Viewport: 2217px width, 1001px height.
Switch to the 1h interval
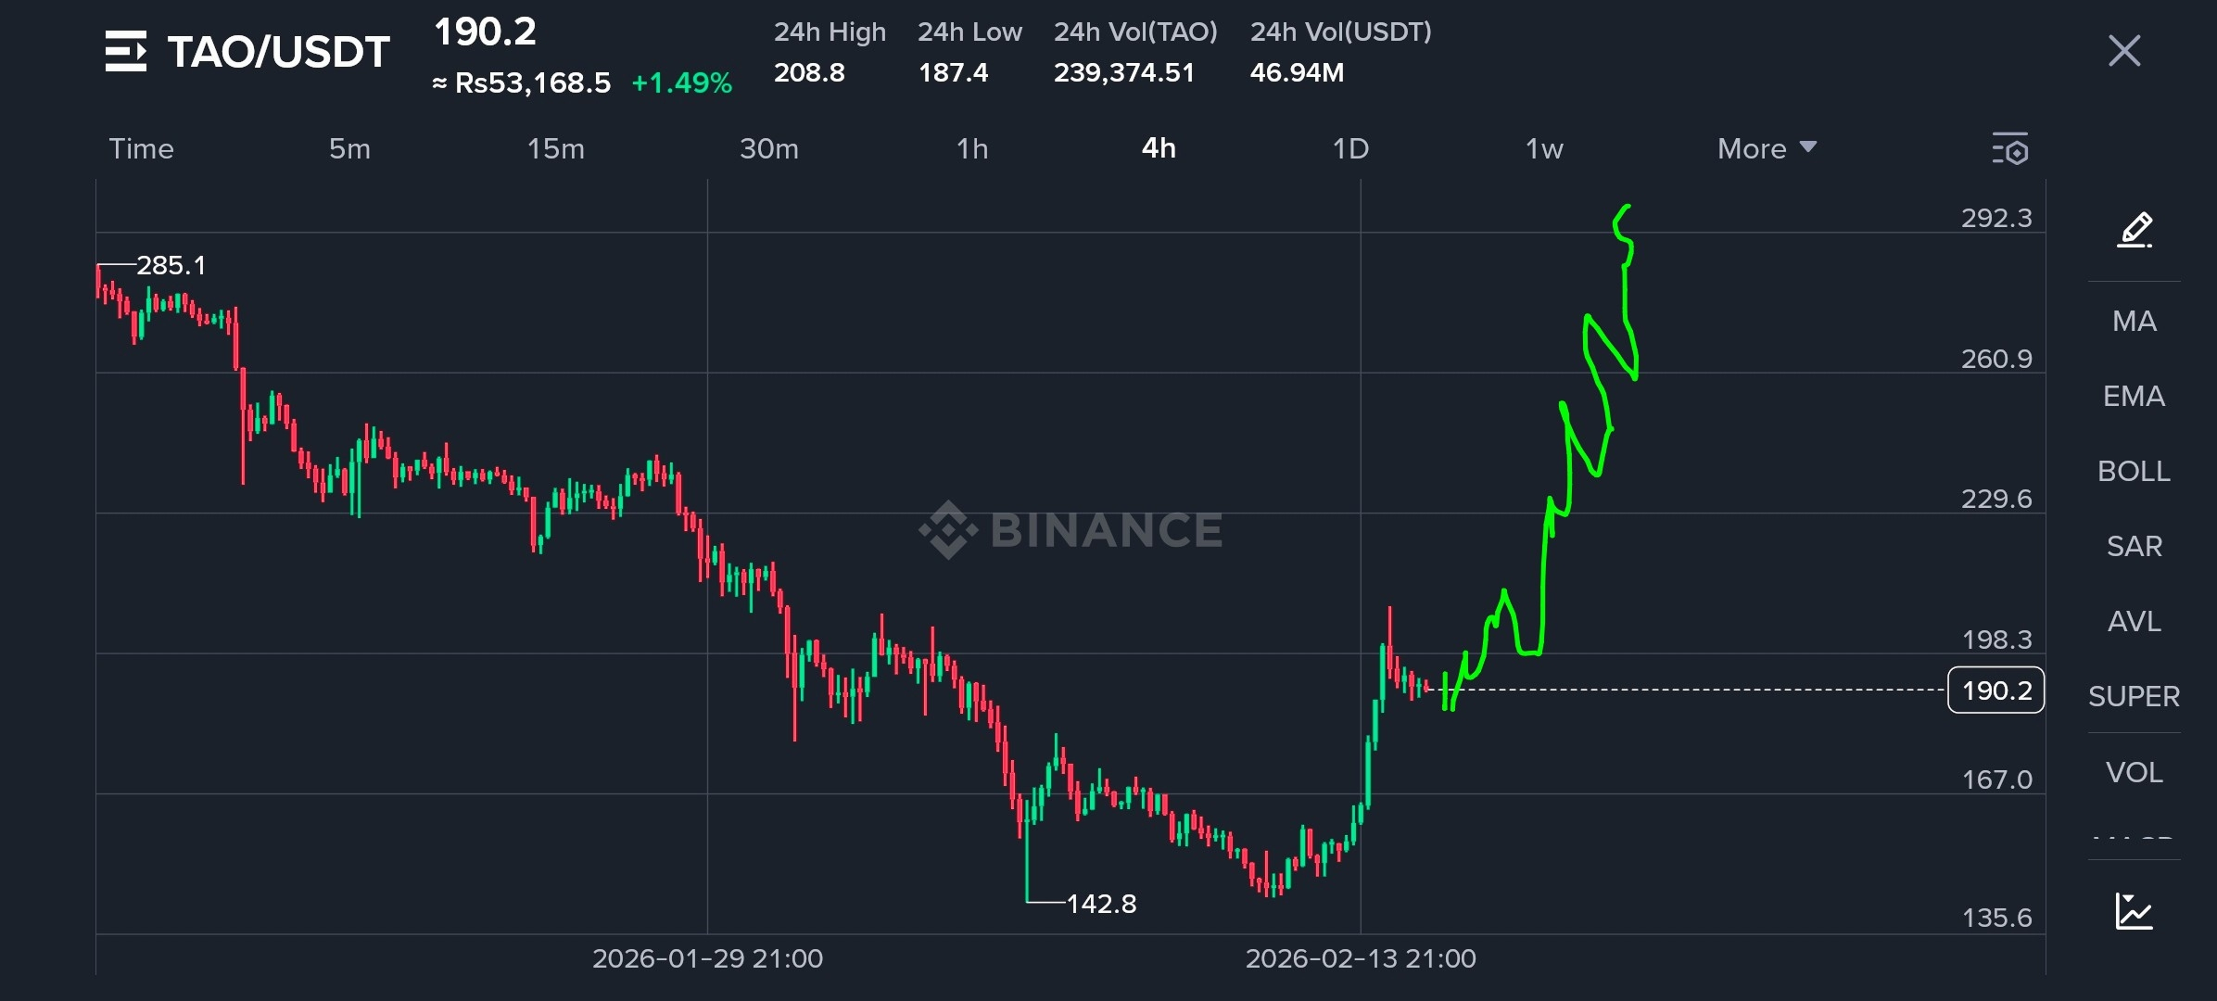tap(972, 148)
